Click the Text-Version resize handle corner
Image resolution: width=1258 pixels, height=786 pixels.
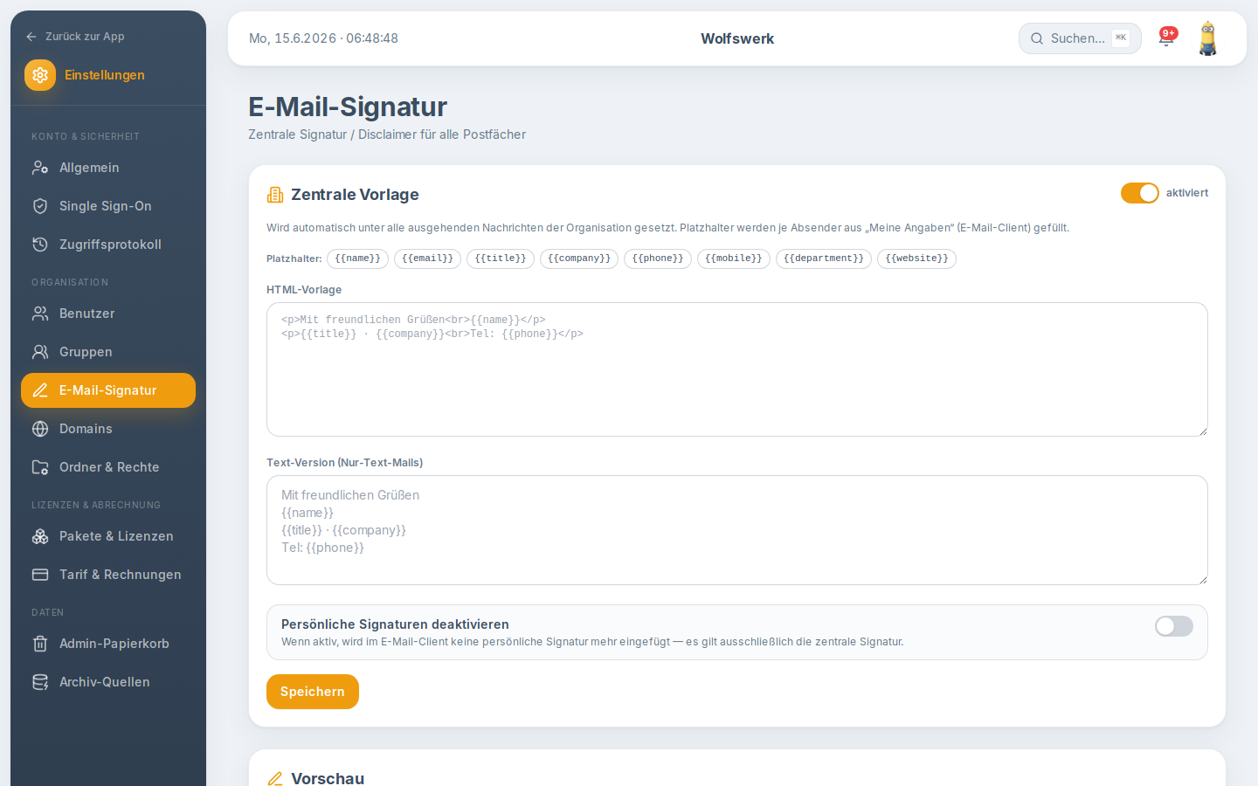coord(1202,579)
